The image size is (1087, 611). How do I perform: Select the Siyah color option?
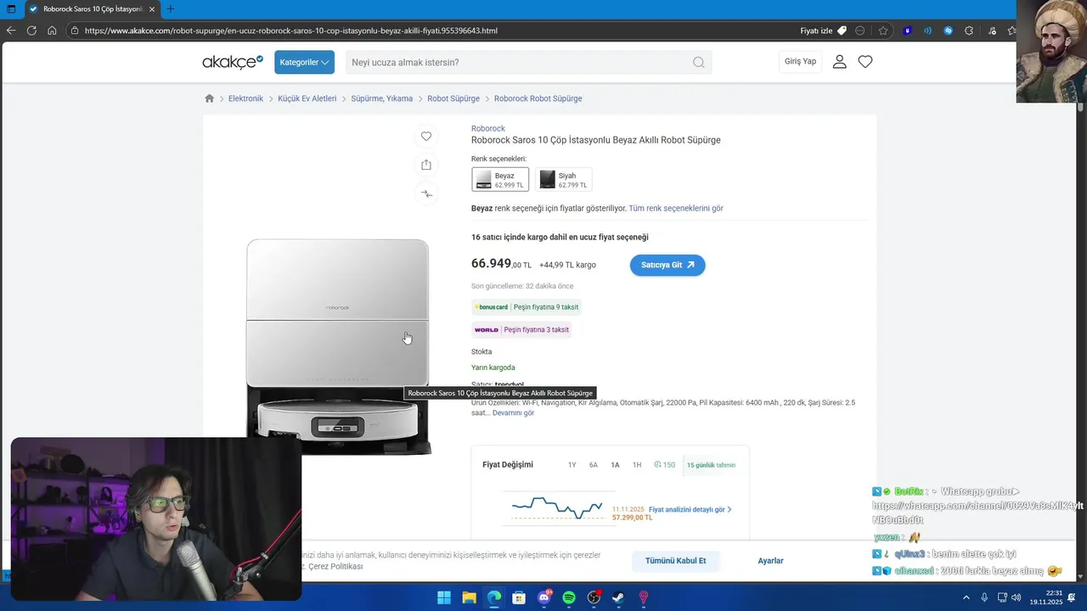point(564,179)
